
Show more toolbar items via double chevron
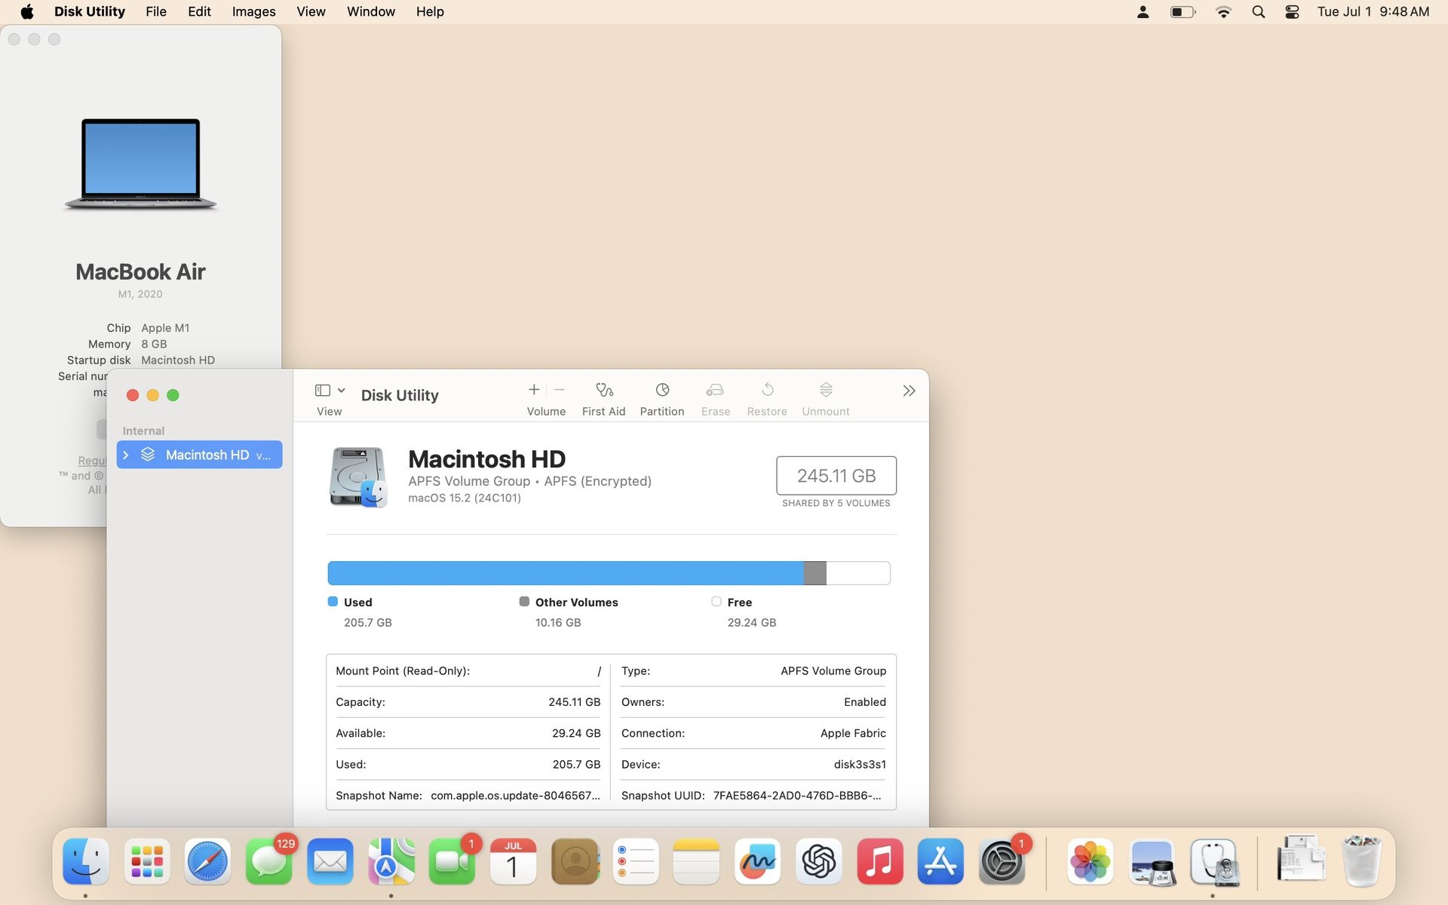tap(909, 391)
